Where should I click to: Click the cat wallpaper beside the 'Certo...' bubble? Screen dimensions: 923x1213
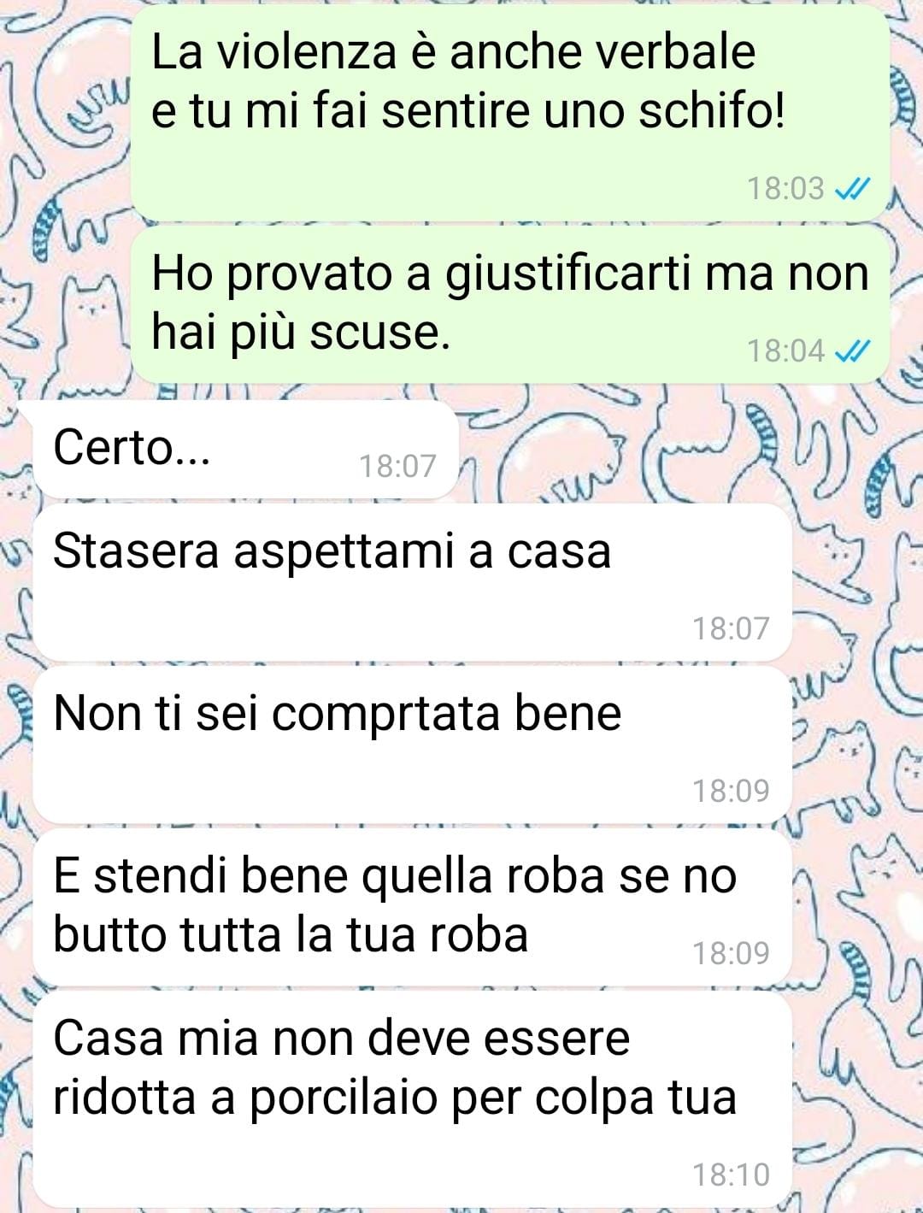(684, 449)
